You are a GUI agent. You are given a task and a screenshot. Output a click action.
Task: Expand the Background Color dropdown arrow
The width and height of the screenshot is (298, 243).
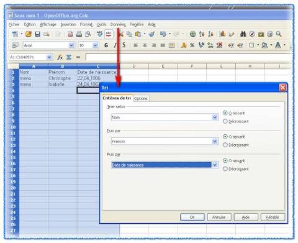[271, 45]
